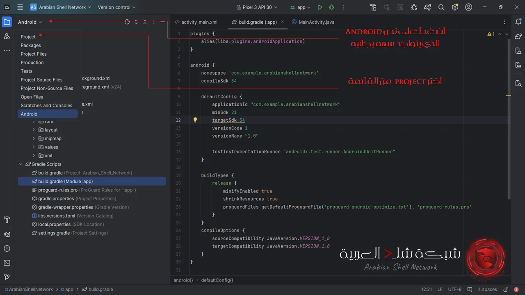This screenshot has width=525, height=295.
Task: Open the Pixel 3 API 30 device selector
Action: click(257, 7)
